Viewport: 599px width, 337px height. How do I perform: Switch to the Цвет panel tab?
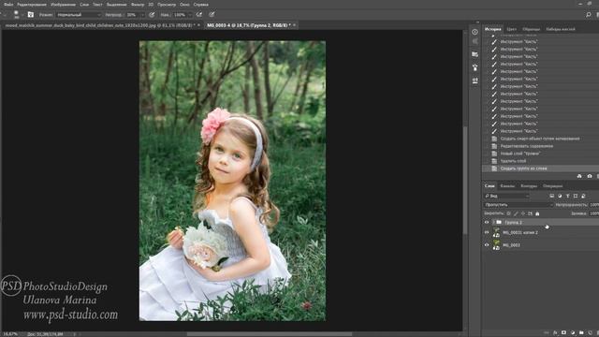pos(512,29)
